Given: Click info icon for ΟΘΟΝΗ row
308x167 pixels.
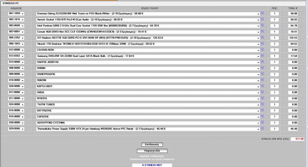Looking at the screenshot, I should (262, 68).
